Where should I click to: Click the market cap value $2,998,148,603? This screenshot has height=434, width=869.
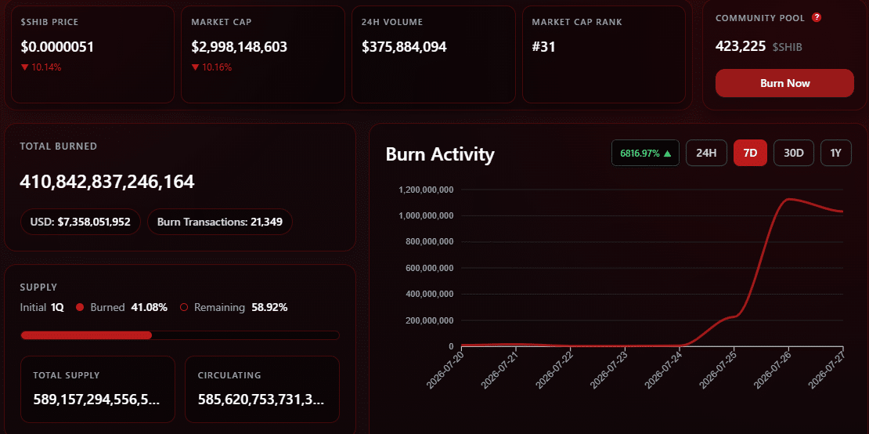[x=240, y=47]
